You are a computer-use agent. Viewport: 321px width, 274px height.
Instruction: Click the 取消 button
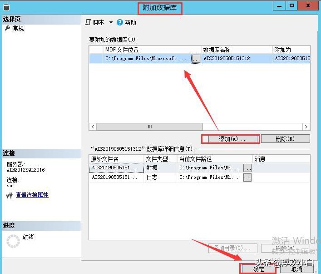click(x=296, y=269)
